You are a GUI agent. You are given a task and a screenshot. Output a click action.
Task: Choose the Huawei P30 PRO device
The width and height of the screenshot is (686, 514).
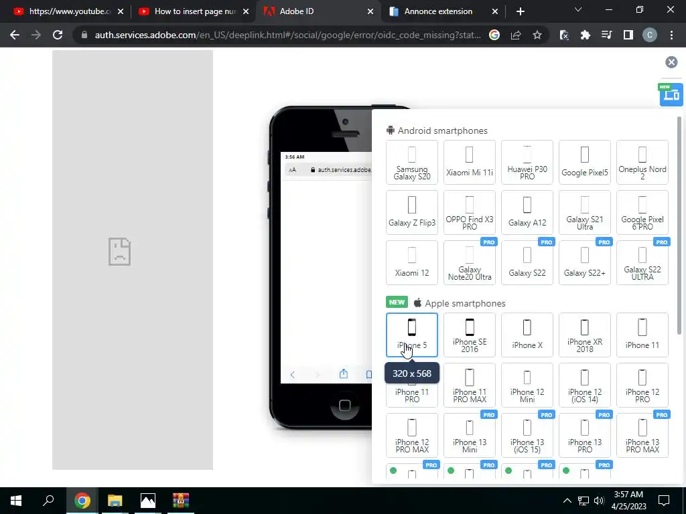(x=527, y=163)
